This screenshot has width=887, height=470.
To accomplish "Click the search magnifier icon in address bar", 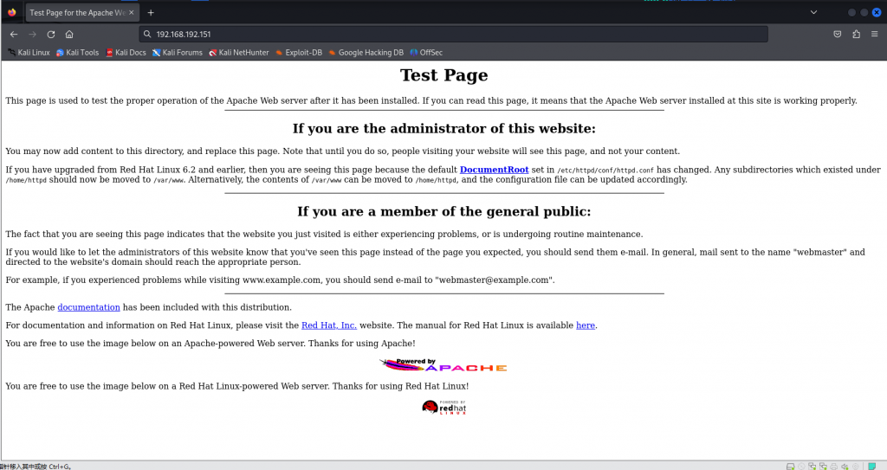I will (147, 34).
